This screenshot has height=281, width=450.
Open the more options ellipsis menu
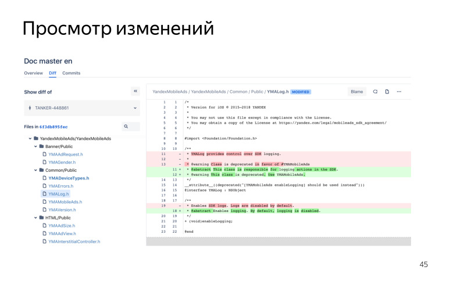pyautogui.click(x=399, y=92)
